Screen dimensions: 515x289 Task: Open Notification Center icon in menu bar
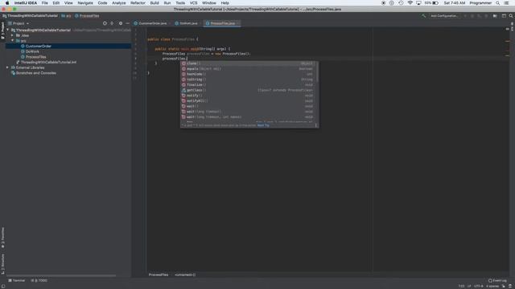click(506, 3)
